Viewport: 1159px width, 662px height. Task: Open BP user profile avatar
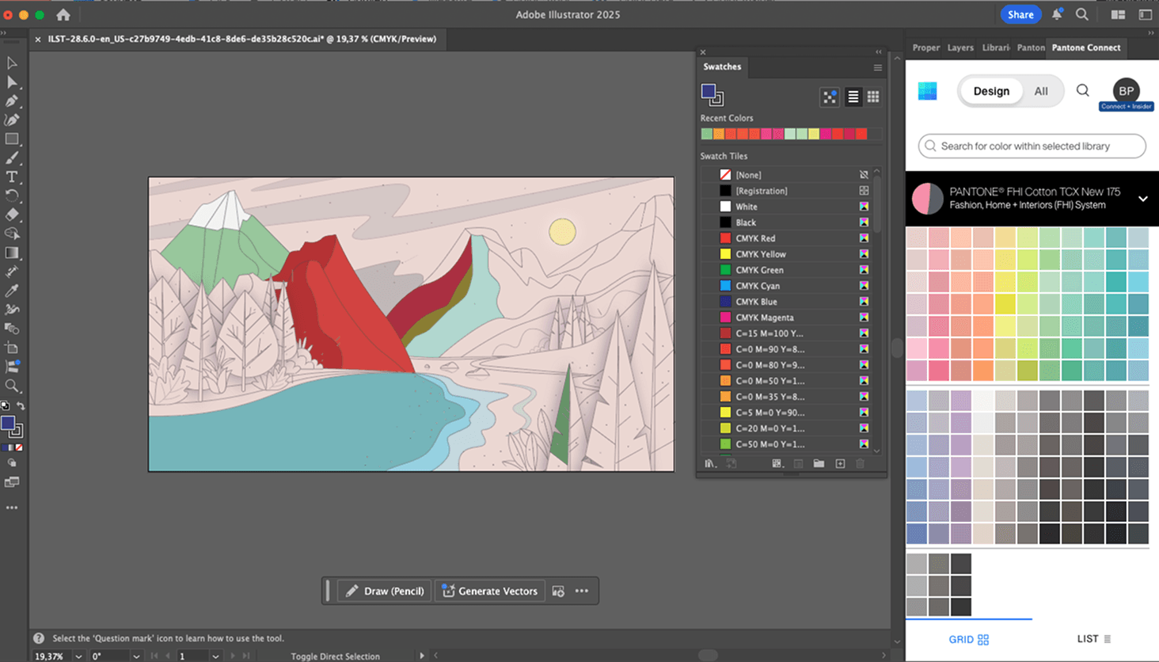pyautogui.click(x=1126, y=90)
